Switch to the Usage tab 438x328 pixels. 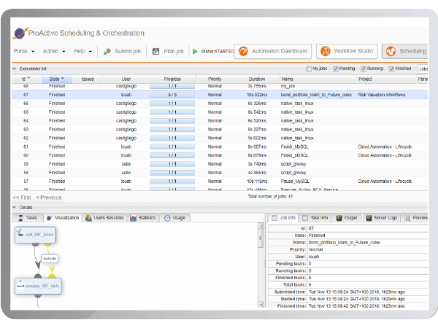coord(175,218)
